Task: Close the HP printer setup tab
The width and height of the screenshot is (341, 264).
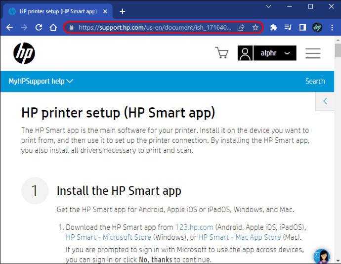Action: [x=105, y=11]
